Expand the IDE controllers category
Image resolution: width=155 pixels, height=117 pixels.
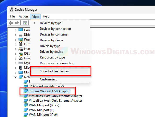point(15,54)
